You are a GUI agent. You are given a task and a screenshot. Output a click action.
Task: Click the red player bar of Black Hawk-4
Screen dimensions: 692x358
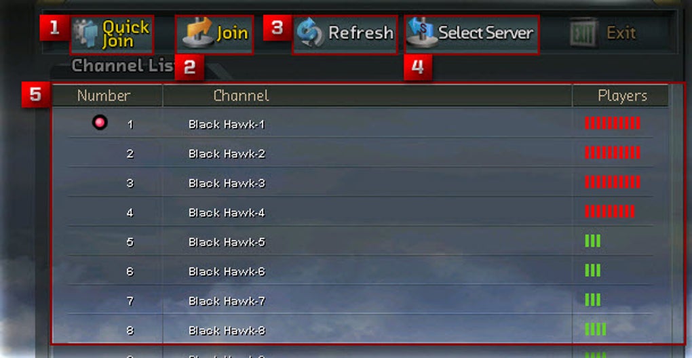(610, 211)
